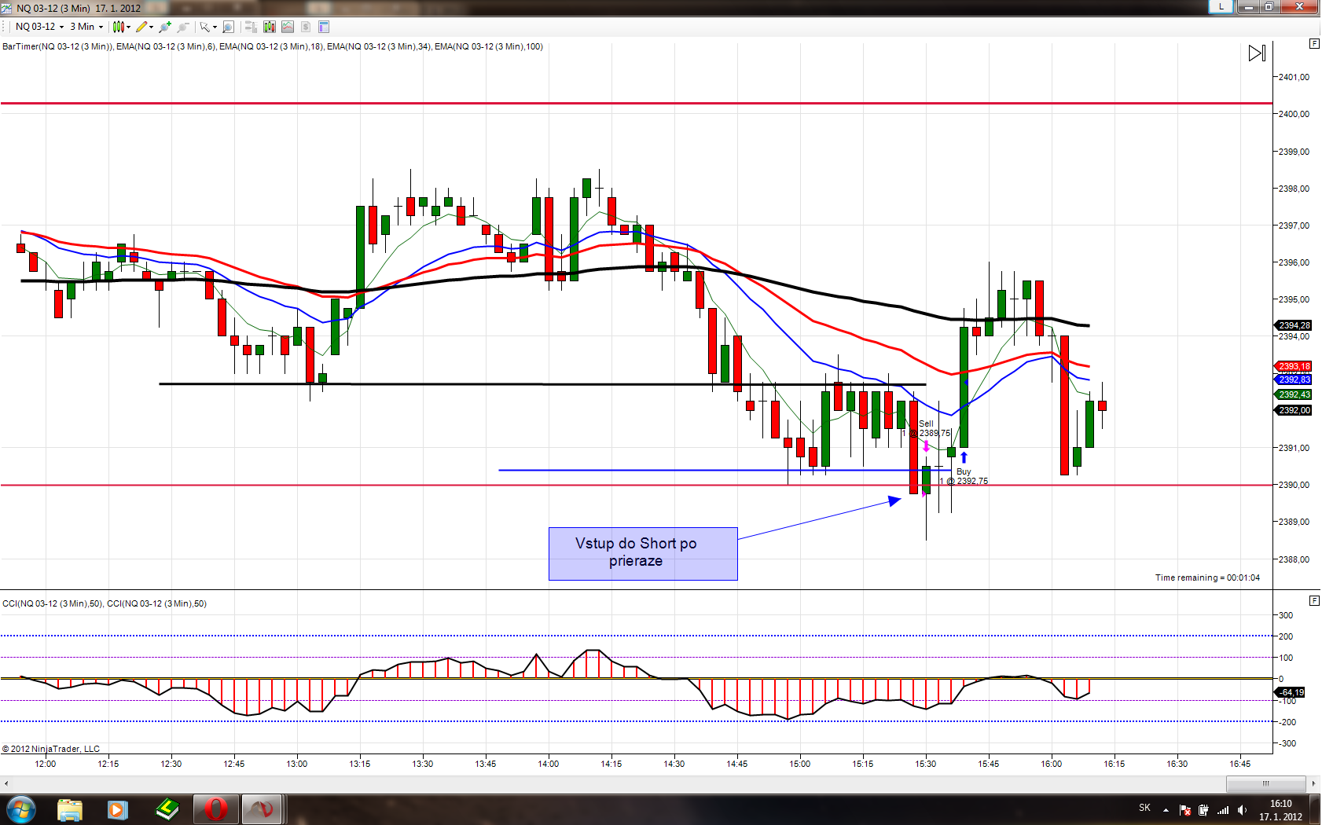Click the L link button in title bar
Image resolution: width=1322 pixels, height=825 pixels.
(1221, 7)
